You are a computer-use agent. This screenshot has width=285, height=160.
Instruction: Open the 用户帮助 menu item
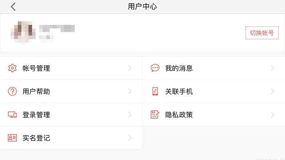coord(36,92)
